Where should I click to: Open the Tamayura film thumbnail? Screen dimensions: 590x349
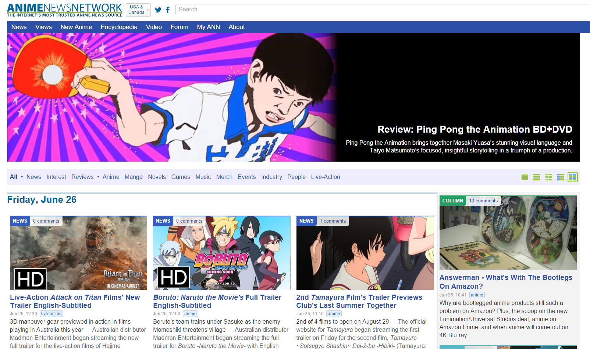tap(365, 253)
